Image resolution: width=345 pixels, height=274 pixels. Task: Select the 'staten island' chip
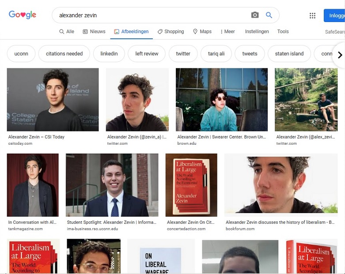click(x=289, y=54)
